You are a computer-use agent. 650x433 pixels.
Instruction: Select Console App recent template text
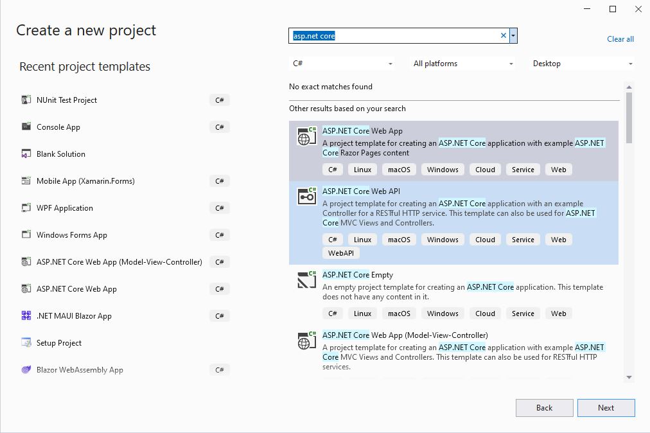tap(58, 127)
